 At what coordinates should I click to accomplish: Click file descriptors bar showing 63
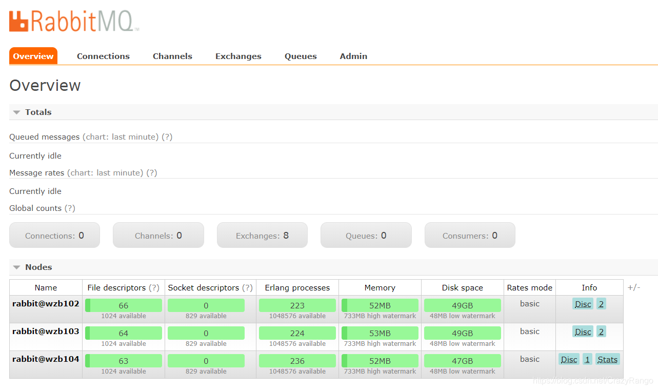click(x=124, y=361)
